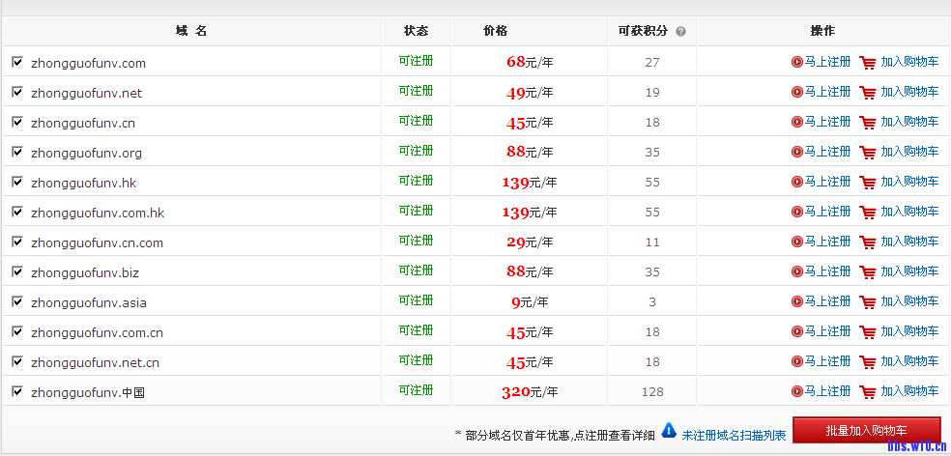Click red register icon for zhongguofunv.cn
This screenshot has width=951, height=456.
pos(797,122)
